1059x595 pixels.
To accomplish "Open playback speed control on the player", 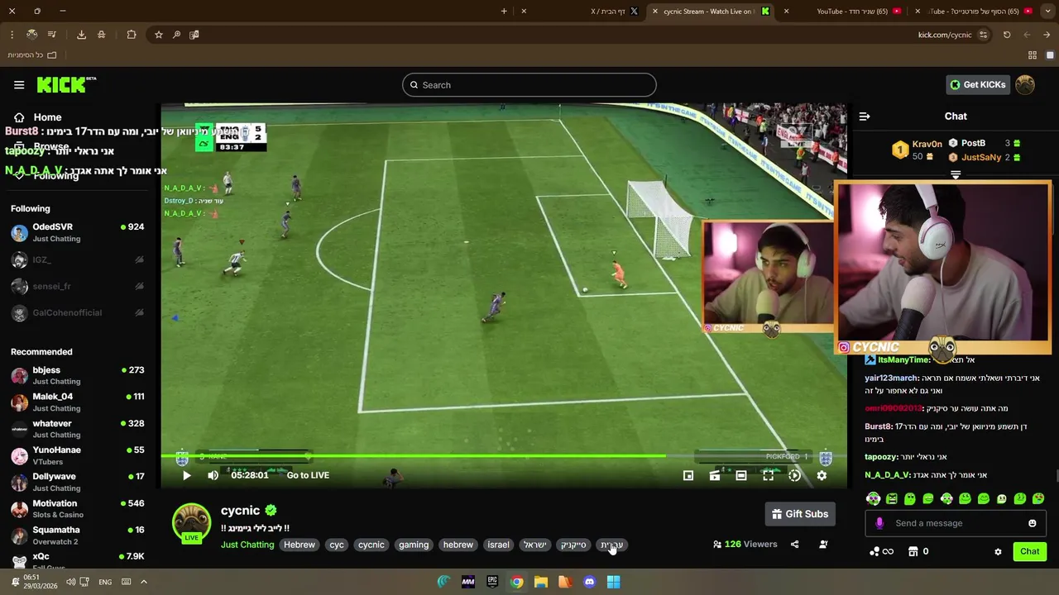I will click(x=794, y=475).
